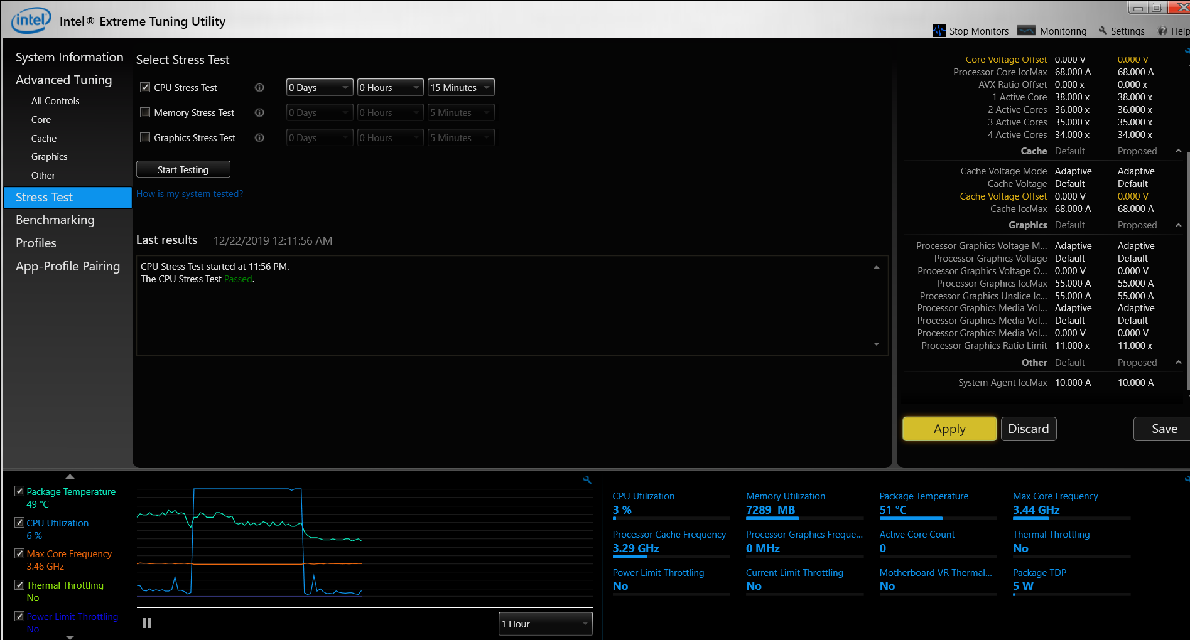Select Graphics tuning page
Image resolution: width=1190 pixels, height=640 pixels.
click(x=49, y=157)
